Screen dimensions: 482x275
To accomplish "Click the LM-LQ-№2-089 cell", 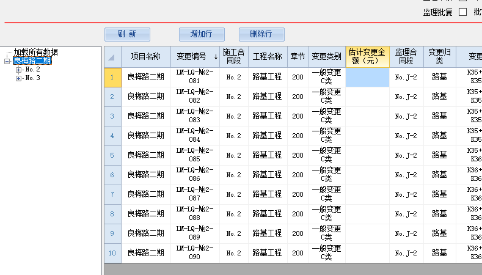I will (x=195, y=233).
